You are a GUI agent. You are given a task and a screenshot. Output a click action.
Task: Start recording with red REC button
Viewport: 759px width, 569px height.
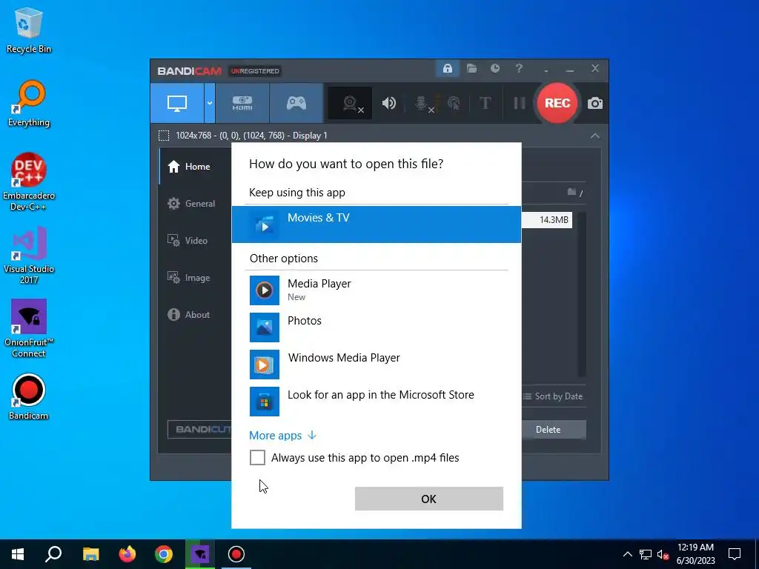[x=557, y=103]
